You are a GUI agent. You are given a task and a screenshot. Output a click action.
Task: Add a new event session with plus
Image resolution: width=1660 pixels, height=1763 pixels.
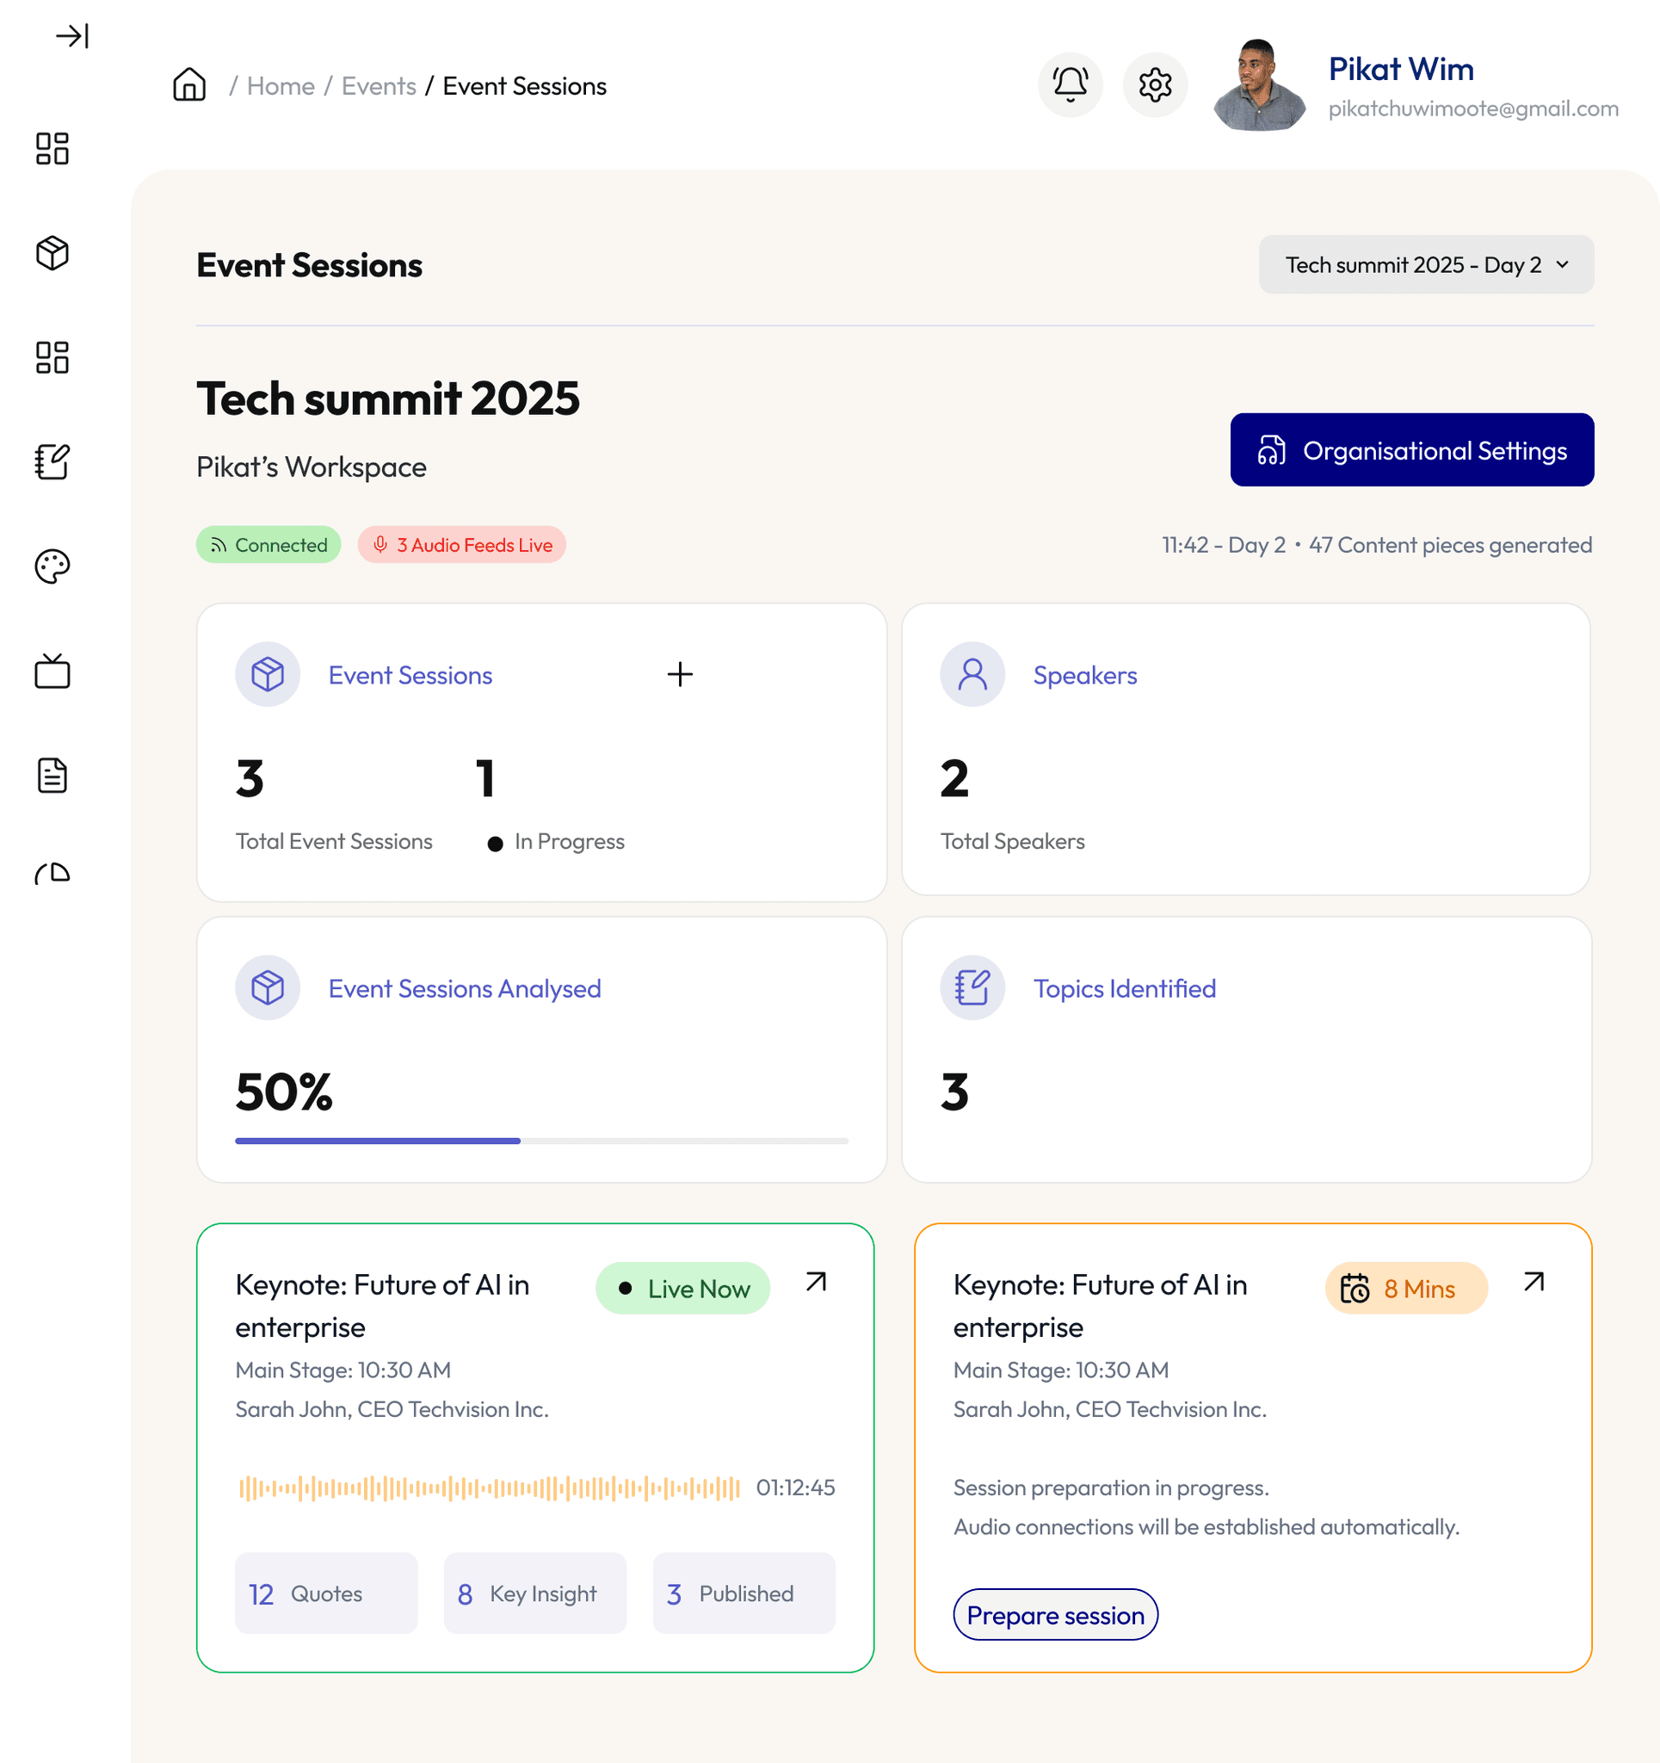pos(679,674)
